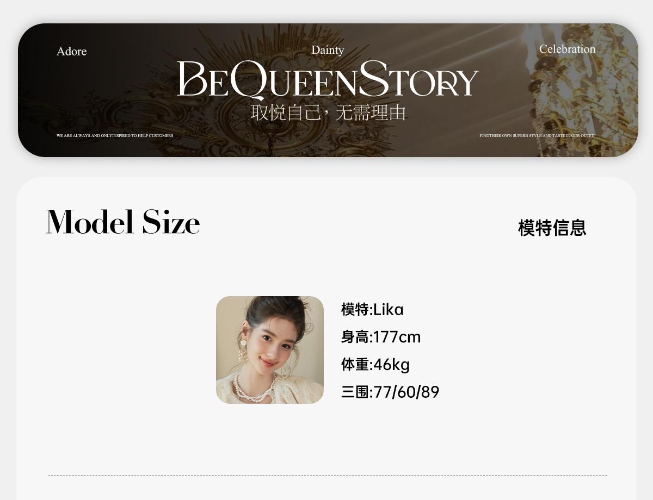The width and height of the screenshot is (653, 500).
Task: Click the 身高:177cm height line
Action: 381,337
